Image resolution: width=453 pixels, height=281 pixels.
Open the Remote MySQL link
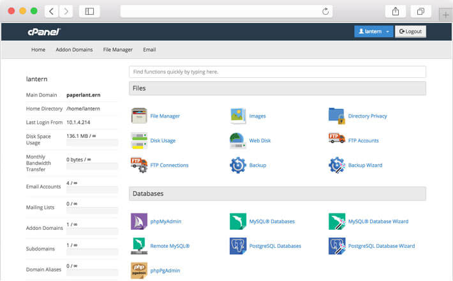tap(170, 246)
